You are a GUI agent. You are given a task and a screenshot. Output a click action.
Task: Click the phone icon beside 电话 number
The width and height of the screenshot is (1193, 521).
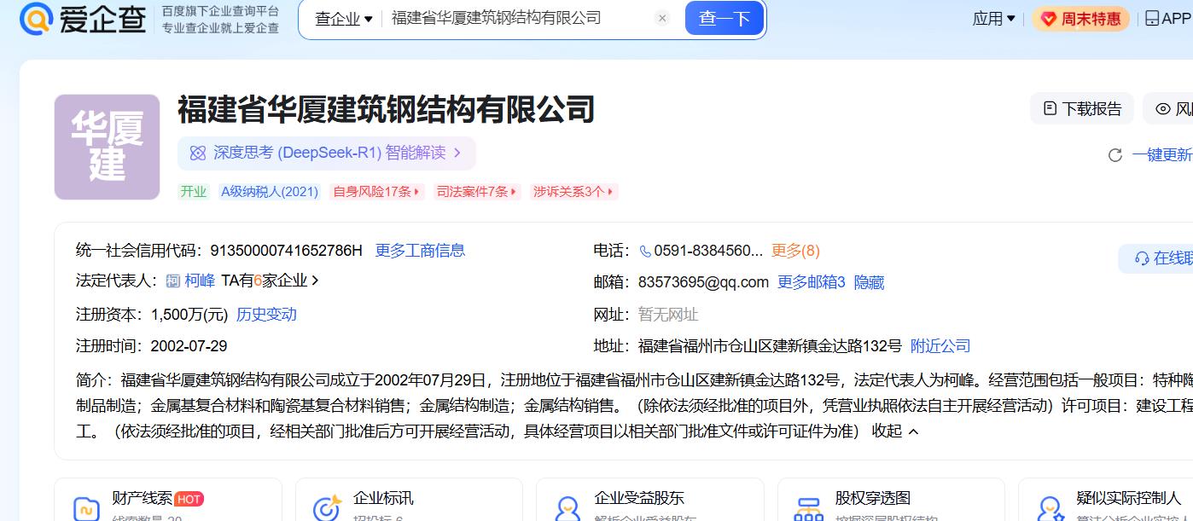pos(645,251)
